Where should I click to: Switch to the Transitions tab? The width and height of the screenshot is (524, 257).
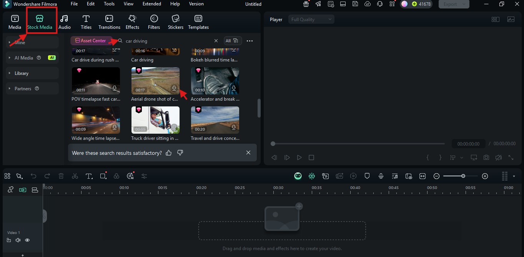[109, 22]
